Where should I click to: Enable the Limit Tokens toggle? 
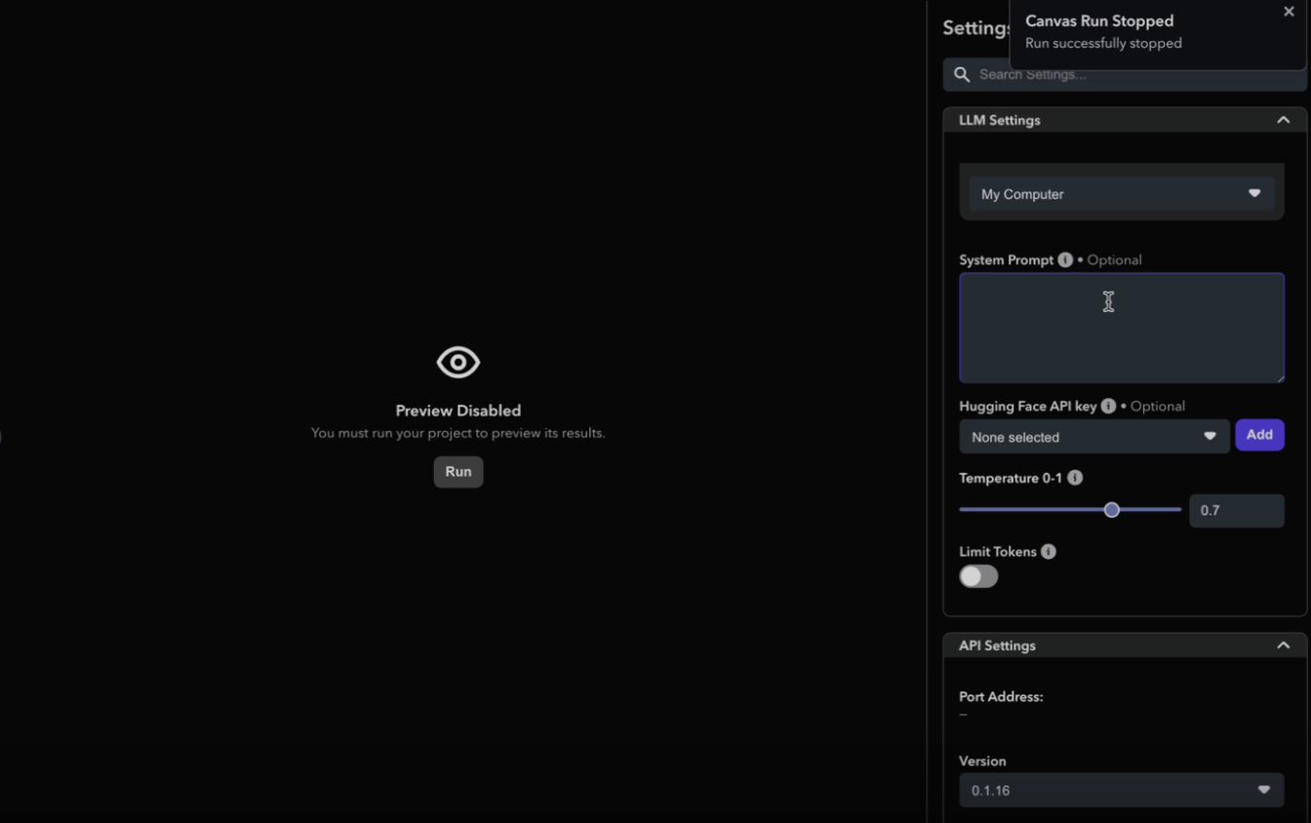point(978,576)
